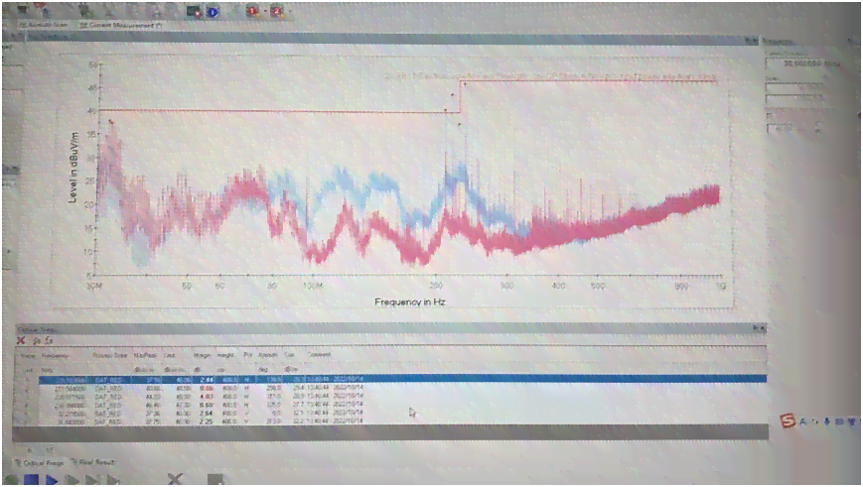Image resolution: width=863 pixels, height=487 pixels.
Task: Click second fx icon in results table toolbar
Action: click(x=49, y=341)
